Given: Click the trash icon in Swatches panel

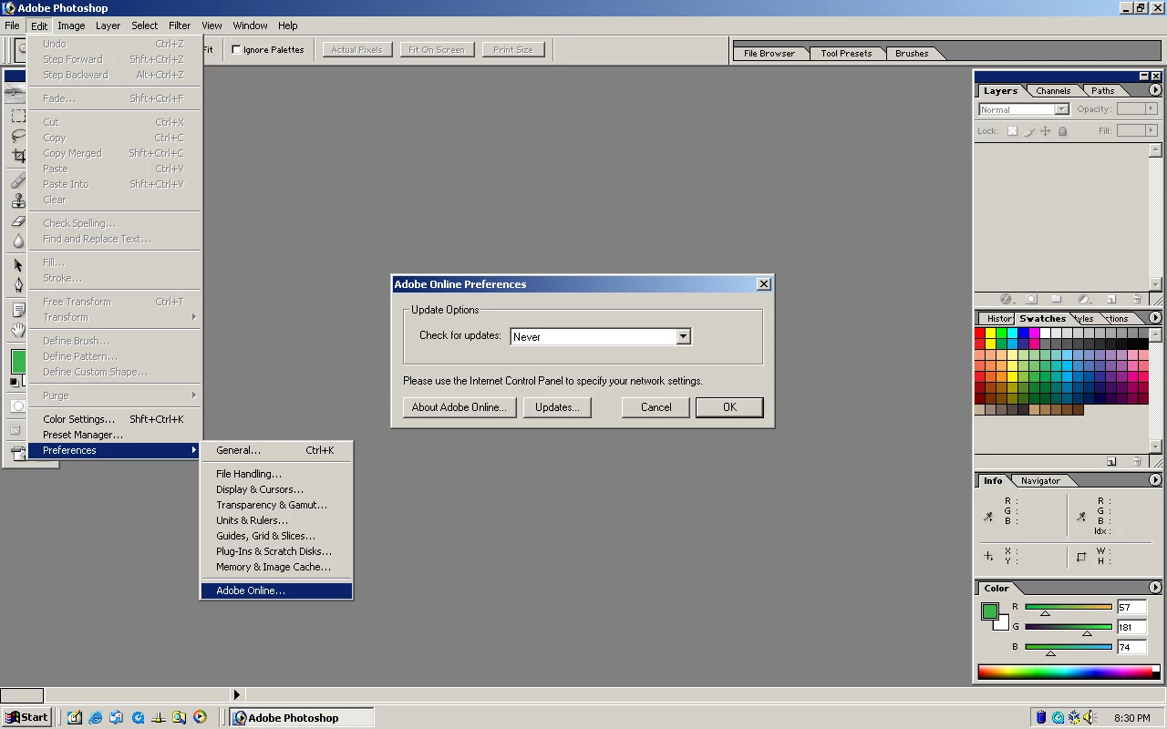Looking at the screenshot, I should [1137, 461].
